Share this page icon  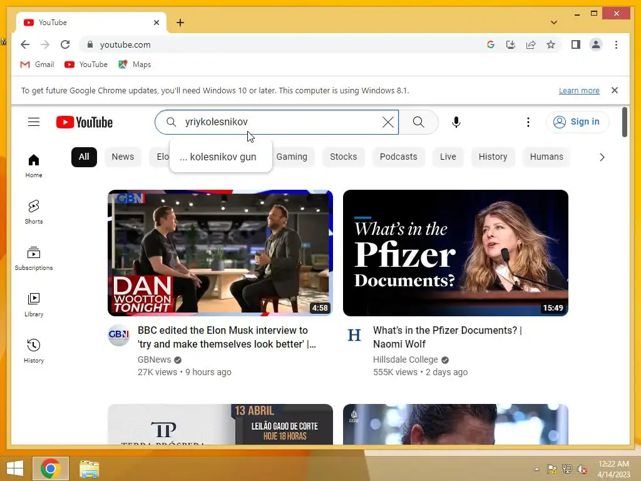[531, 44]
